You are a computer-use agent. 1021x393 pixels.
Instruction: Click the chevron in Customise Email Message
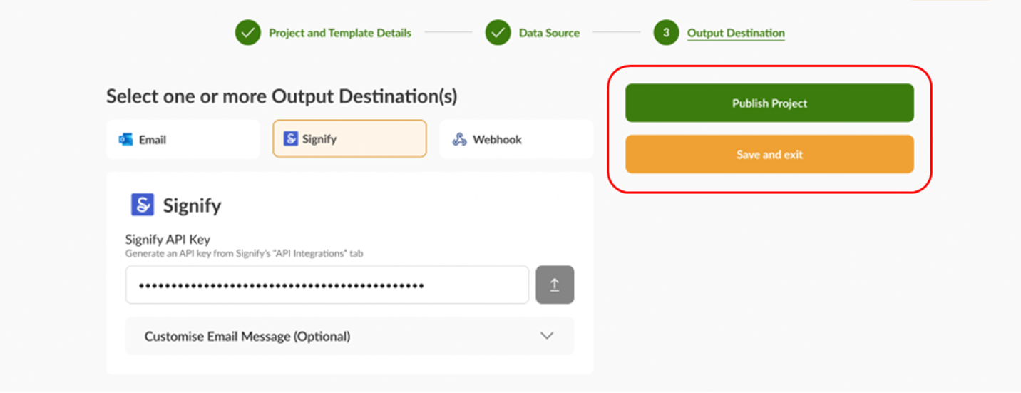pyautogui.click(x=547, y=336)
